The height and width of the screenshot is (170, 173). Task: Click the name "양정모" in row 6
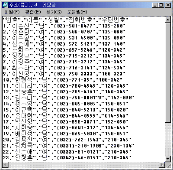(21, 56)
